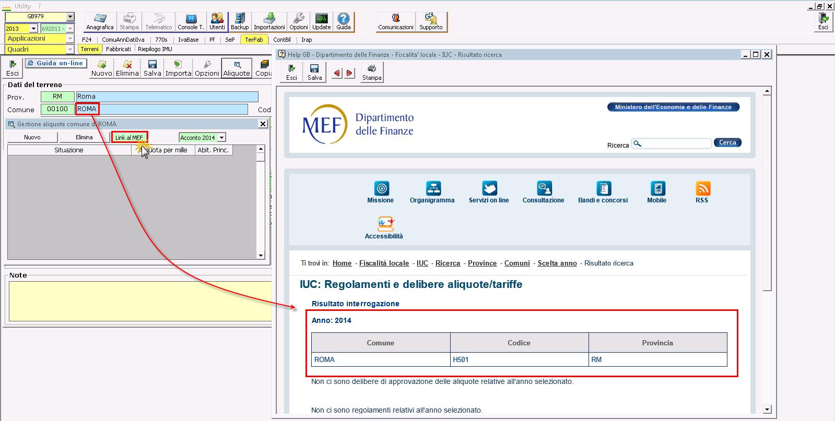Exit the application with top-right Esci icon
835x421 pixels.
coord(823,22)
